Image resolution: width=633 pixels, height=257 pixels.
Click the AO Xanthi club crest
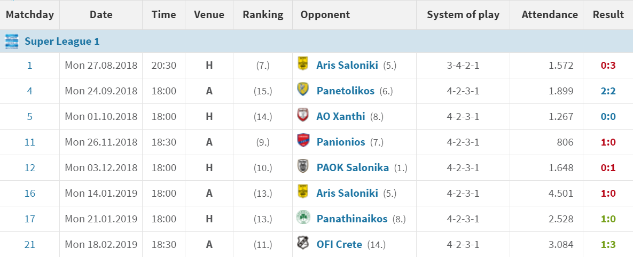click(302, 115)
